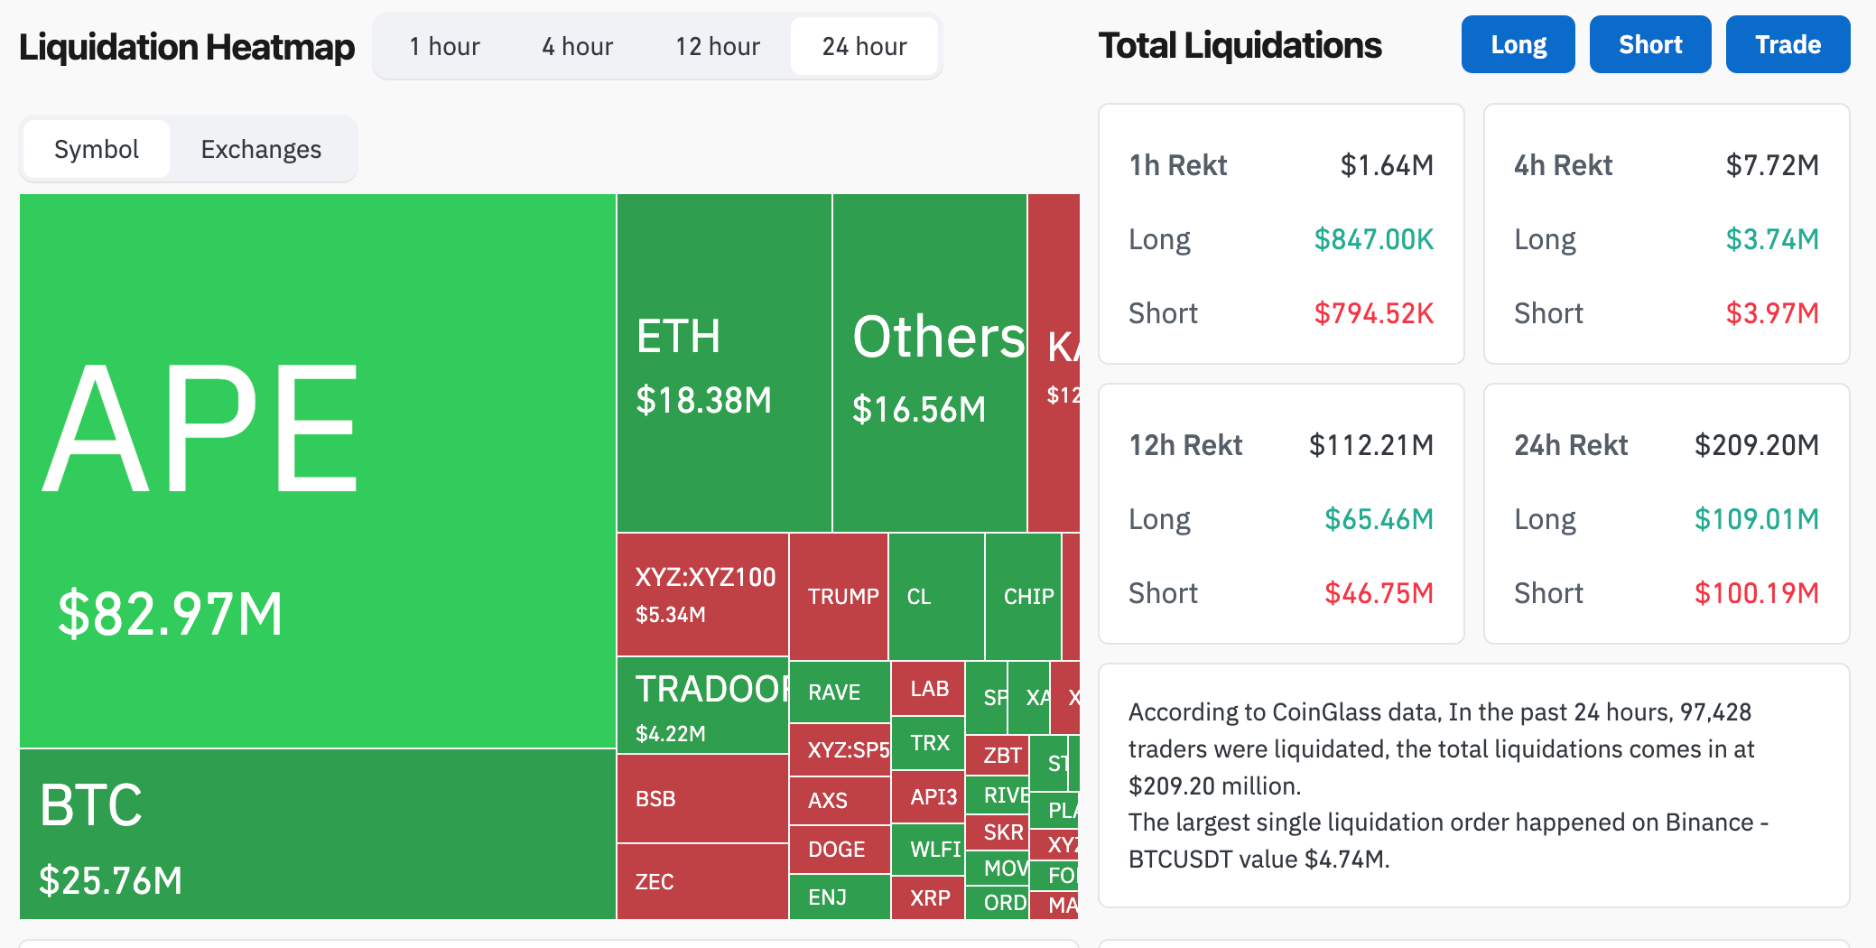The image size is (1876, 948).
Task: Choose the 12 hour timeframe tab
Action: [x=718, y=46]
